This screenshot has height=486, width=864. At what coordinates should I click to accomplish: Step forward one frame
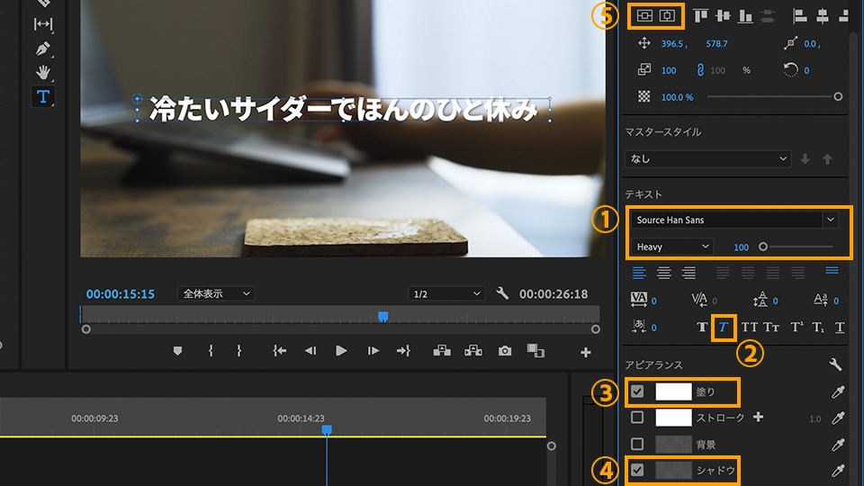[x=373, y=350]
